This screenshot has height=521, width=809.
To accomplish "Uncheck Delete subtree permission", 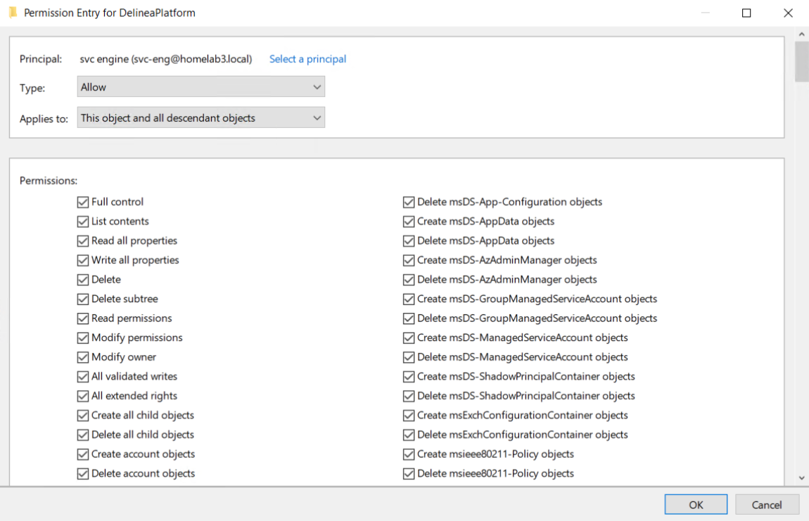I will 83,300.
